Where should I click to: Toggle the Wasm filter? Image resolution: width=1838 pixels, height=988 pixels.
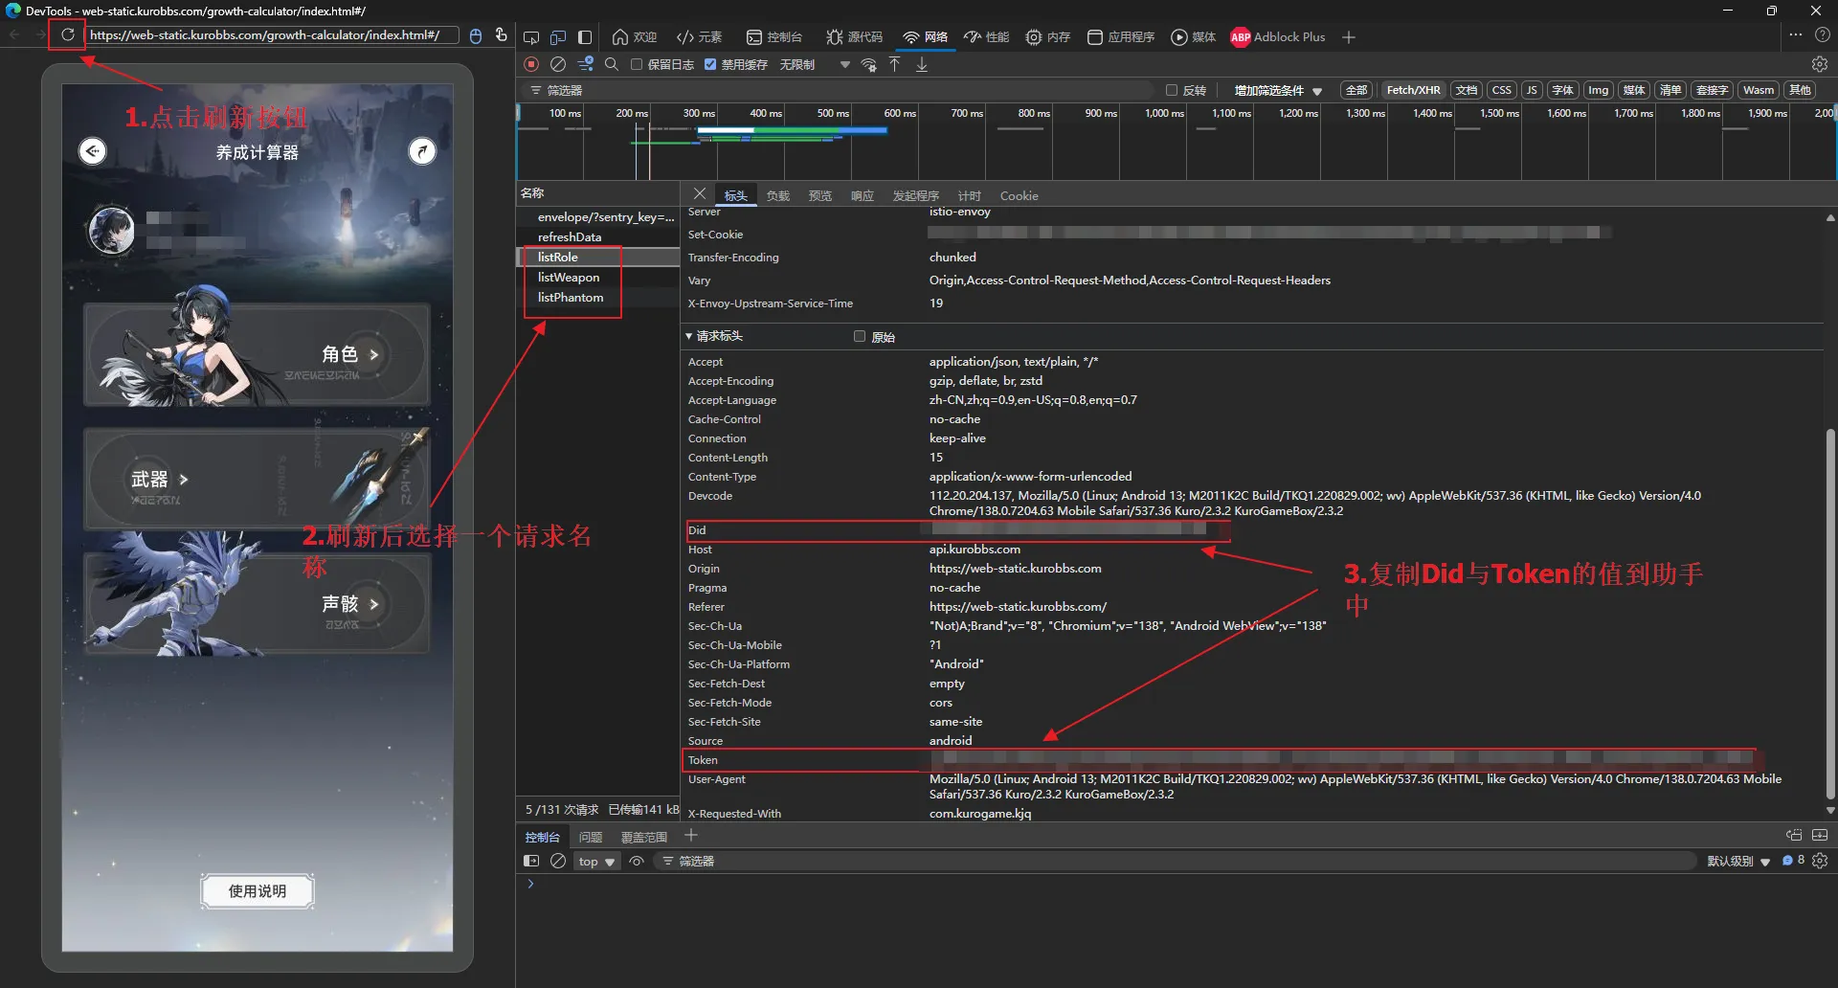1758,90
